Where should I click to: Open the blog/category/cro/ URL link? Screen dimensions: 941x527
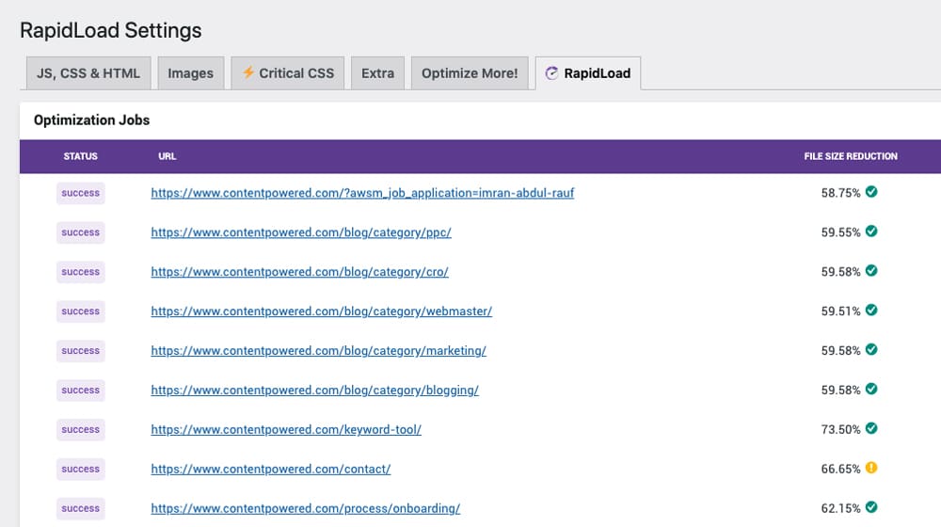[x=299, y=272]
